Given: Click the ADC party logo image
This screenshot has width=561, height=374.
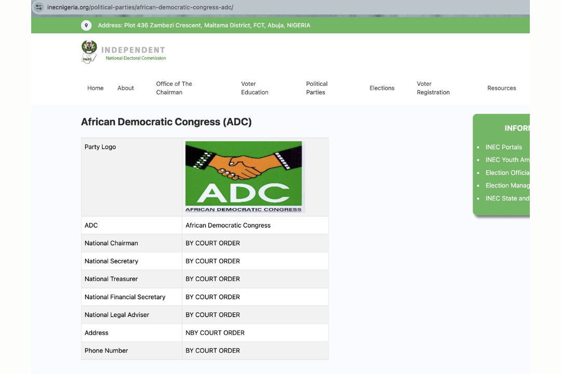Looking at the screenshot, I should click(244, 177).
